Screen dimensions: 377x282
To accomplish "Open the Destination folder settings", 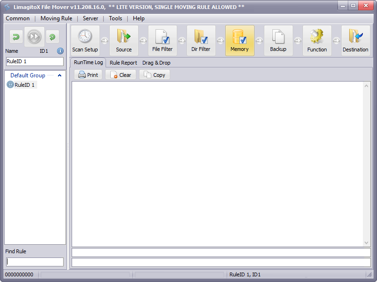I will click(x=356, y=41).
